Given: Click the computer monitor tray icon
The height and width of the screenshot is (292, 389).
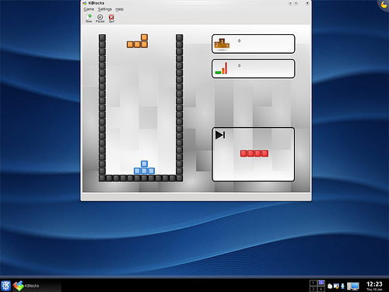Looking at the screenshot, I should coord(353,287).
